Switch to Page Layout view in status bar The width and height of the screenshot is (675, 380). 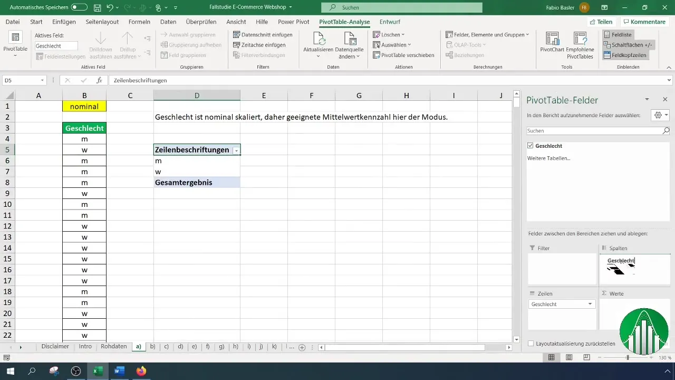(x=569, y=357)
